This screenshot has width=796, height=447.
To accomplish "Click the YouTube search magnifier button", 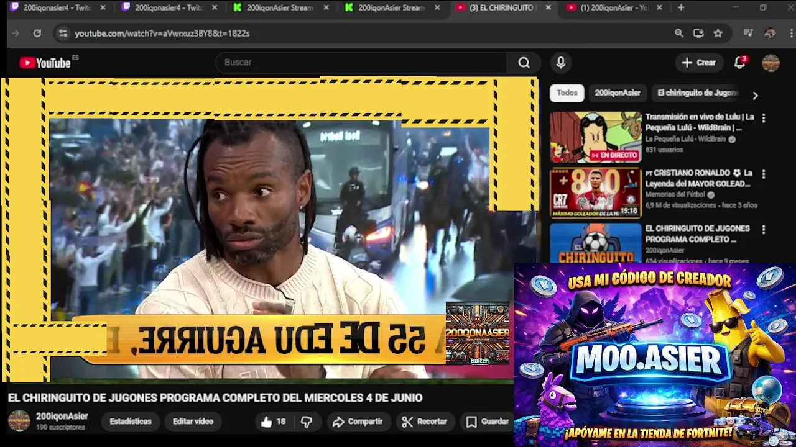I will tap(524, 63).
